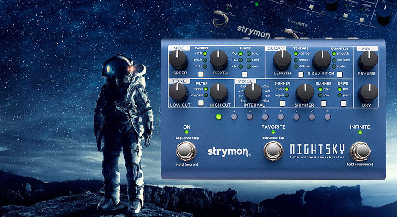The height and width of the screenshot is (217, 397).
Task: Click the VOICE INTERVAL knob
Action: pyautogui.click(x=253, y=92)
